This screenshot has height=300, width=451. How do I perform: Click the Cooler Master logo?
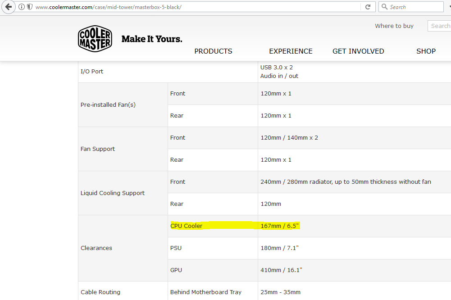coord(95,39)
